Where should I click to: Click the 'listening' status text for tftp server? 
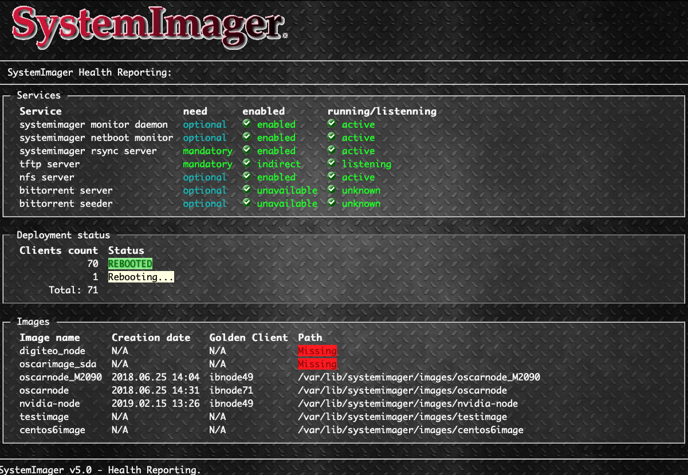(x=367, y=164)
